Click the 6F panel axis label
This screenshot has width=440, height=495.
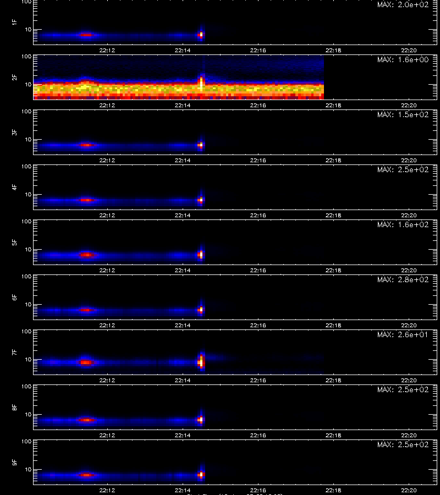[14, 297]
